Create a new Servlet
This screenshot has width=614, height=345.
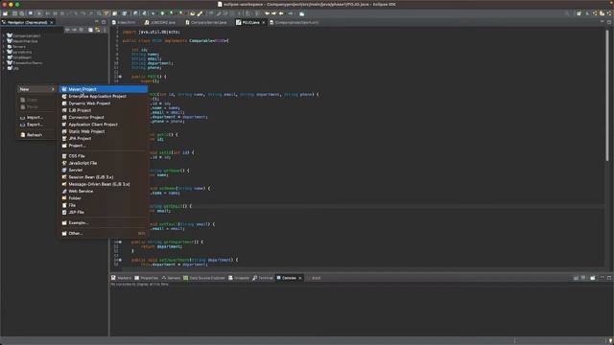(103, 171)
